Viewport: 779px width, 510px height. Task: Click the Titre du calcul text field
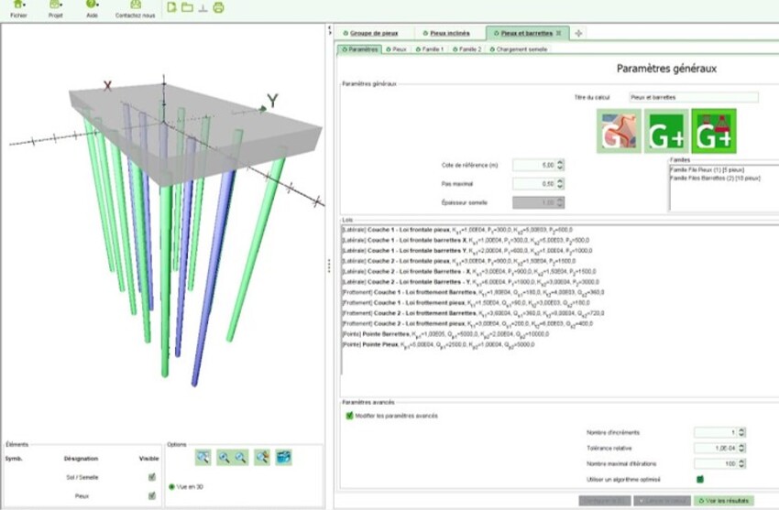693,97
